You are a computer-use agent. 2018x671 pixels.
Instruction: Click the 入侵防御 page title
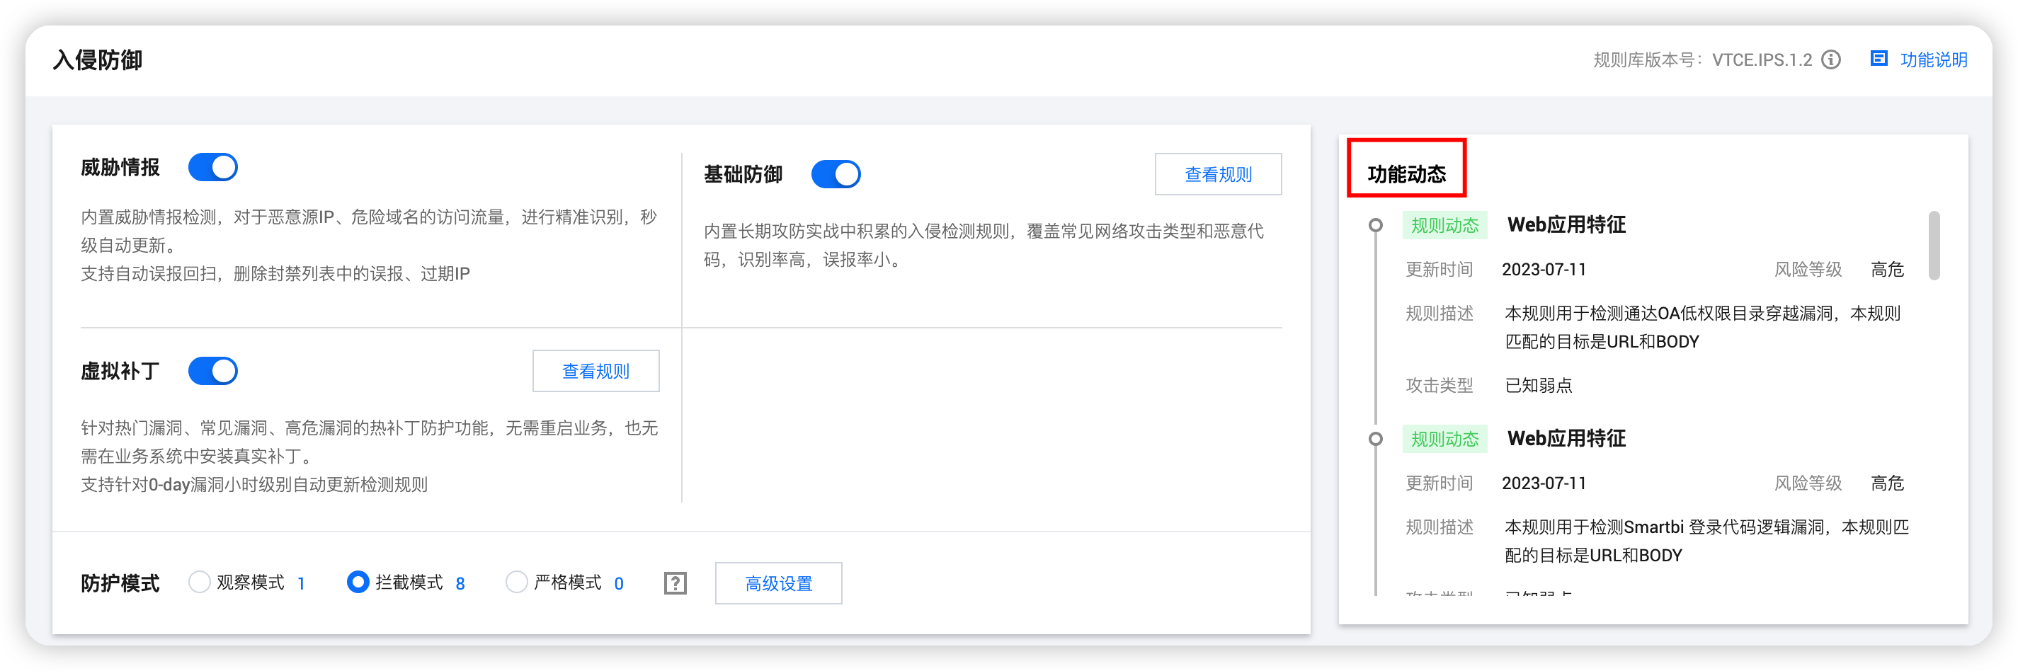click(x=97, y=60)
